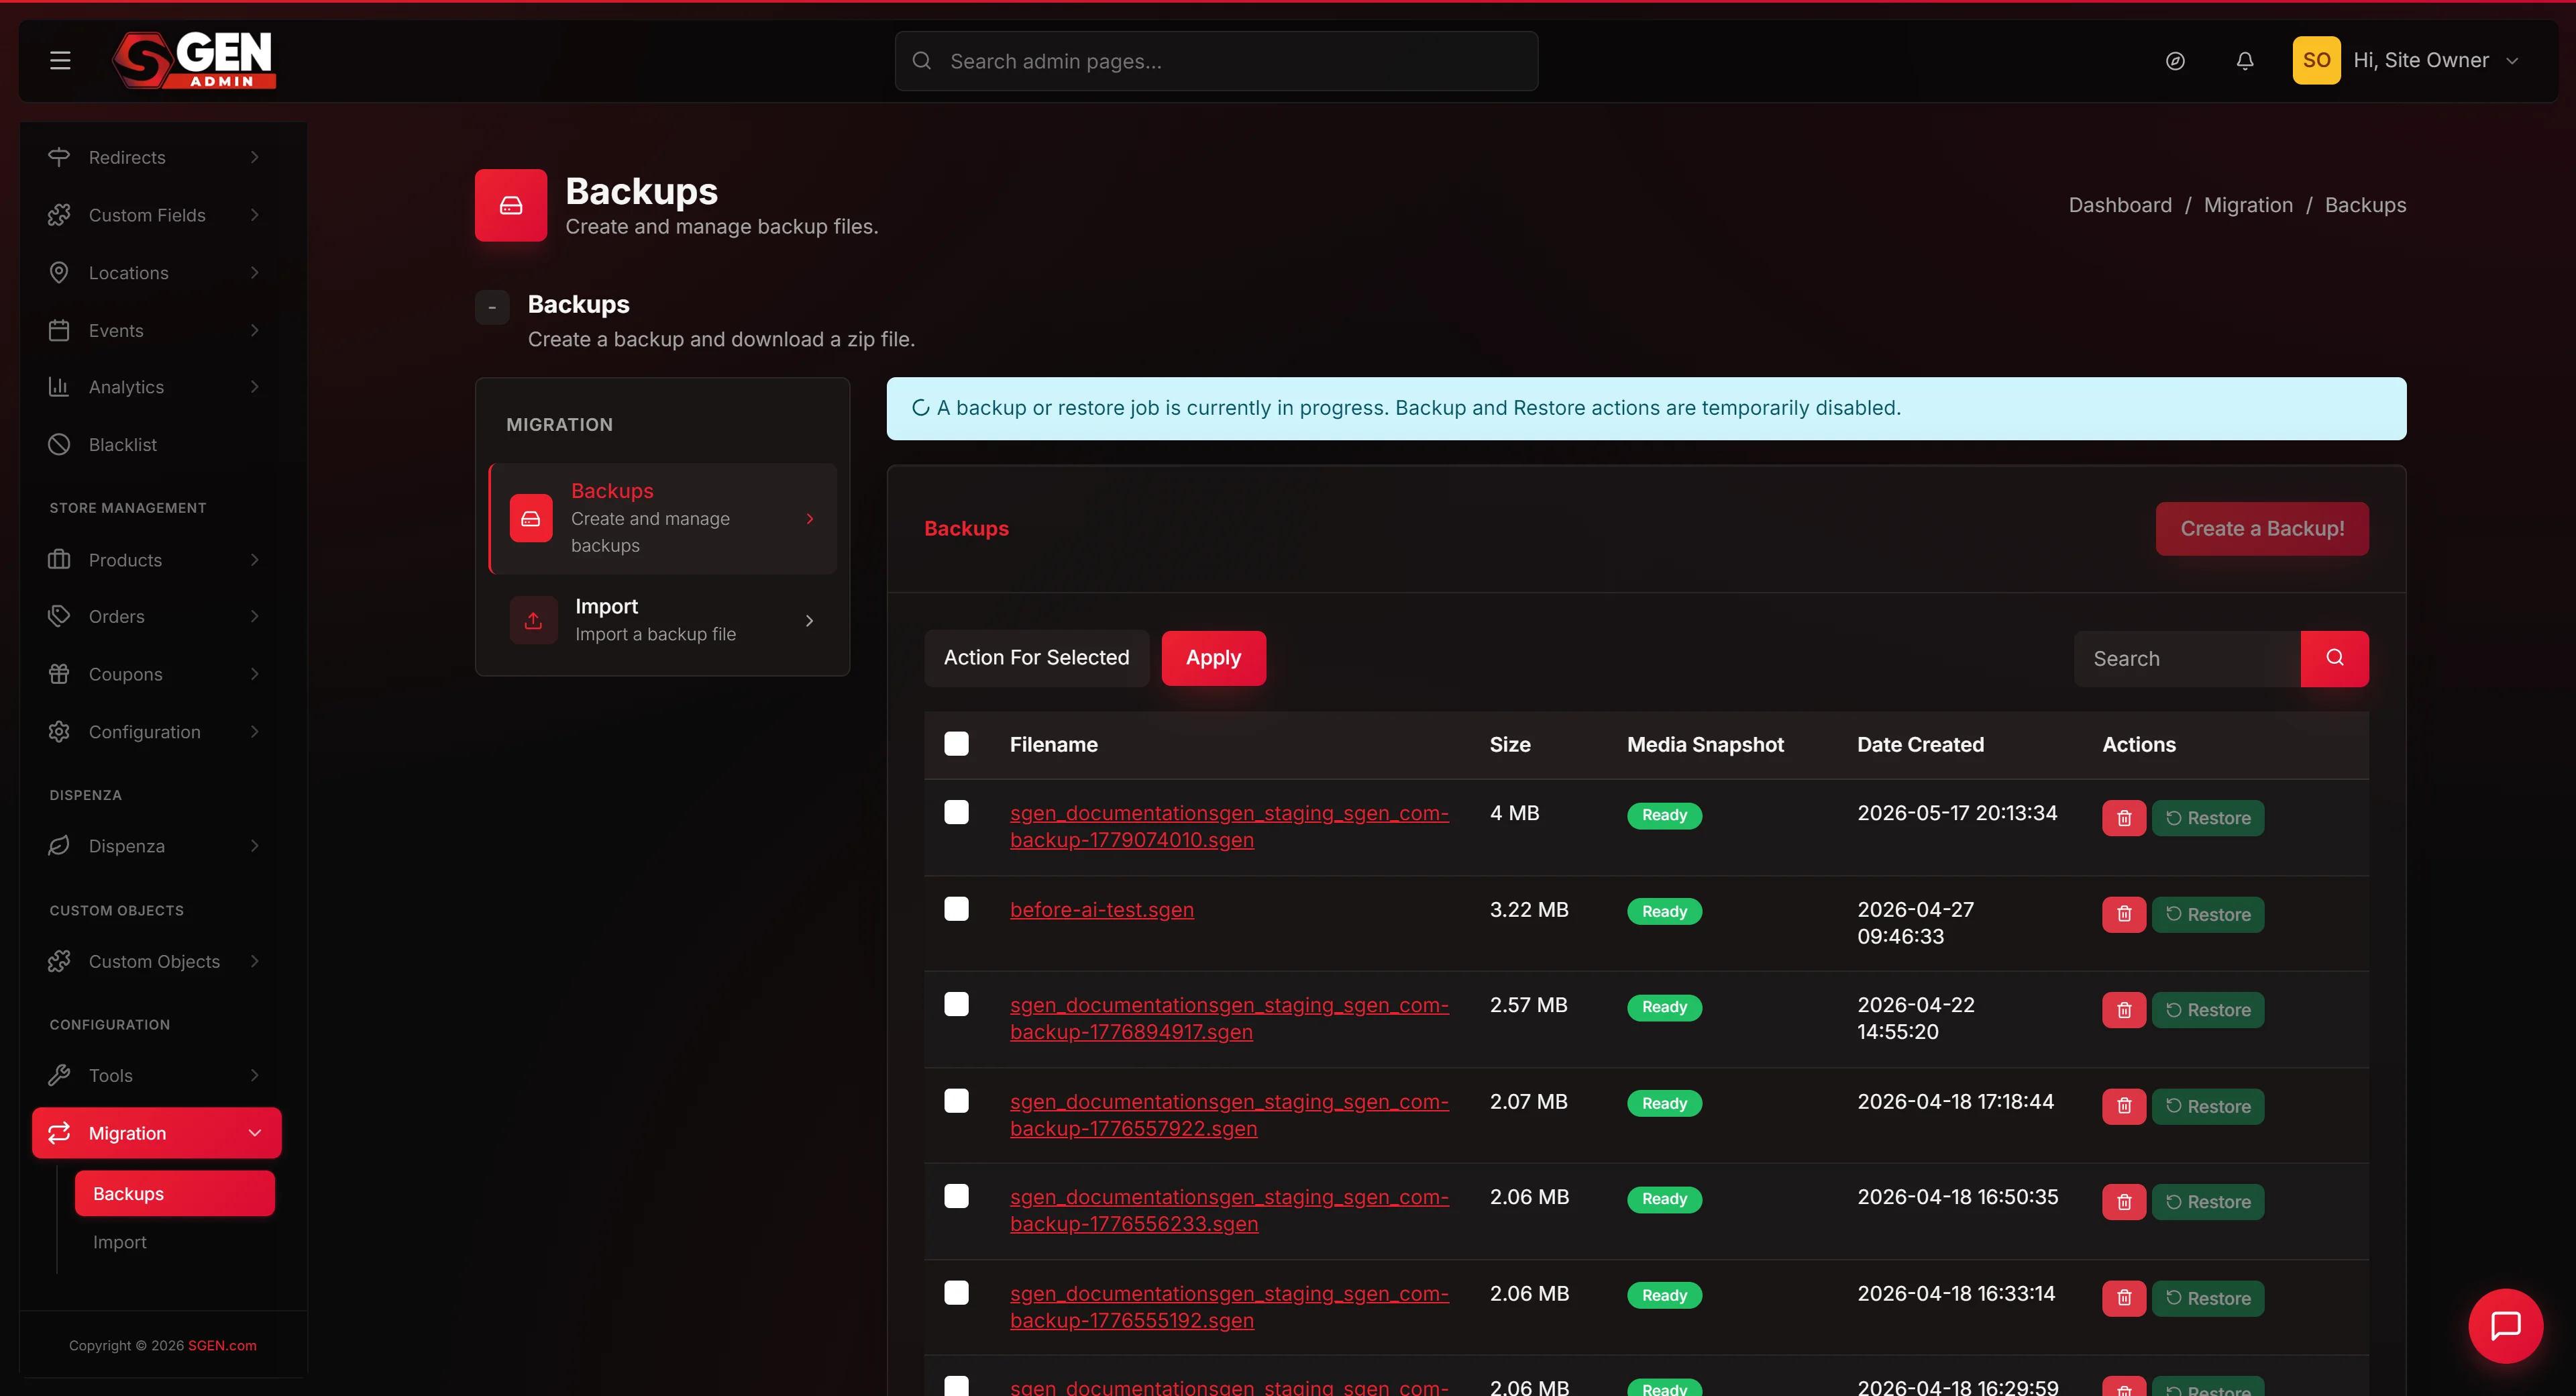Click the Custom Fields puzzle icon
This screenshot has width=2576, height=1396.
click(x=59, y=215)
